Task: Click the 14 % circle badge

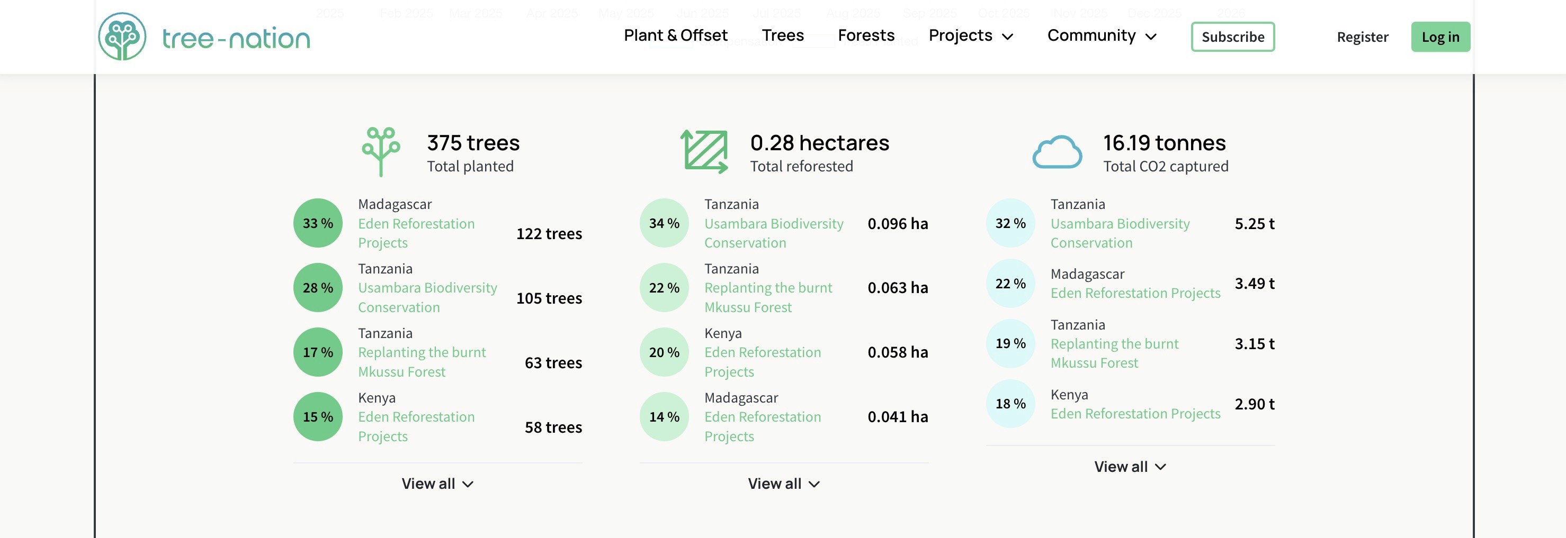Action: coord(664,416)
